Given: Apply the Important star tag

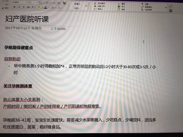Looking at the screenshot, I should [121, 4].
